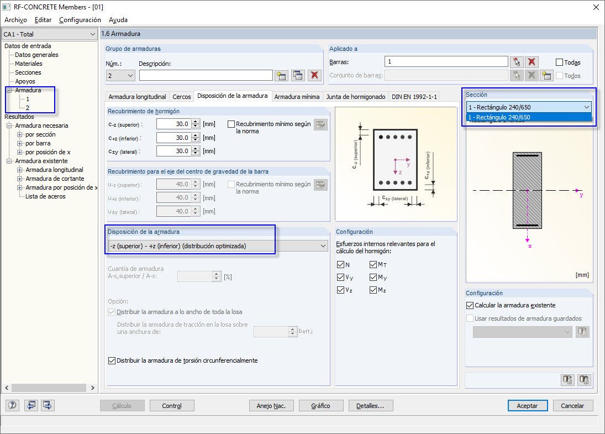605x434 pixels.
Task: Click copy reinforcement group icon
Action: coord(298,75)
